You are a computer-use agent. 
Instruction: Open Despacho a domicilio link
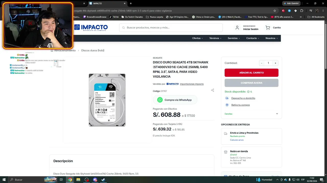pos(243,98)
